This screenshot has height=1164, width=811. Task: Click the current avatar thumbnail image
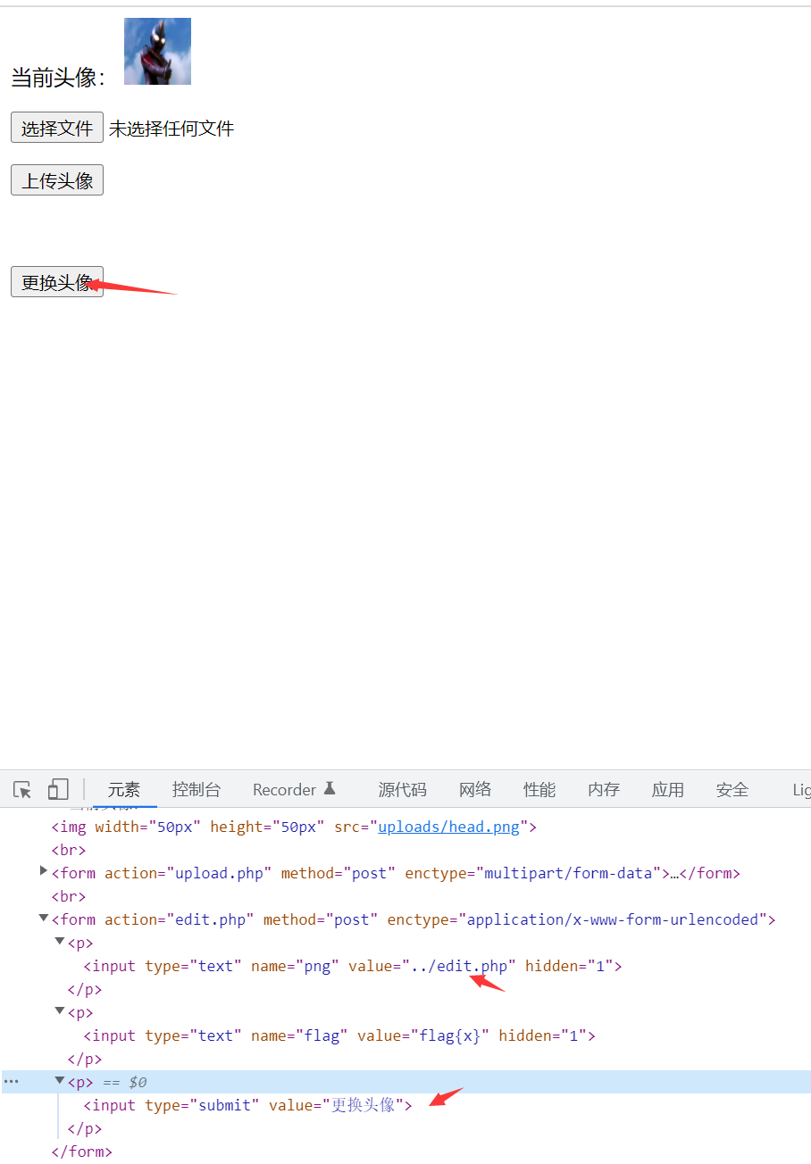tap(157, 51)
